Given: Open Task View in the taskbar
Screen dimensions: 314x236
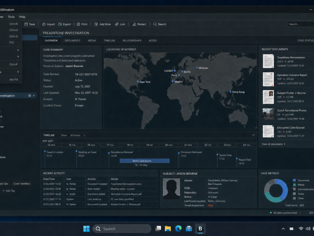Looking at the screenshot, I should 158,229.
